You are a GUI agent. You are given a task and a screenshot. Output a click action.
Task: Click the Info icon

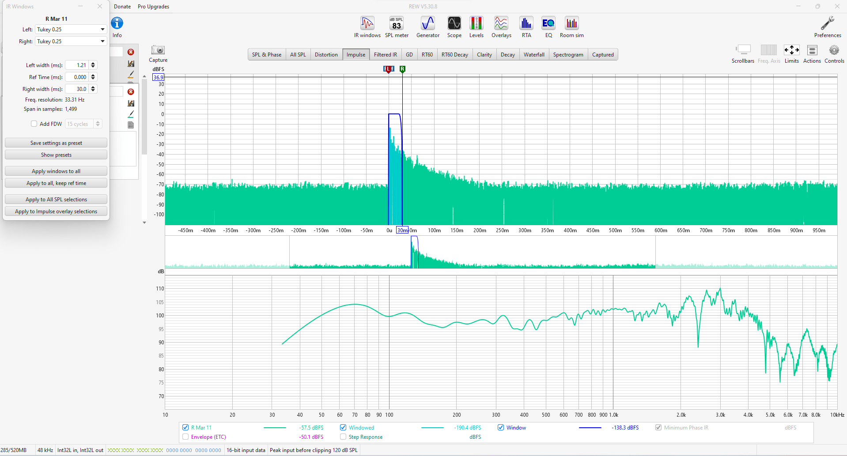click(x=117, y=27)
